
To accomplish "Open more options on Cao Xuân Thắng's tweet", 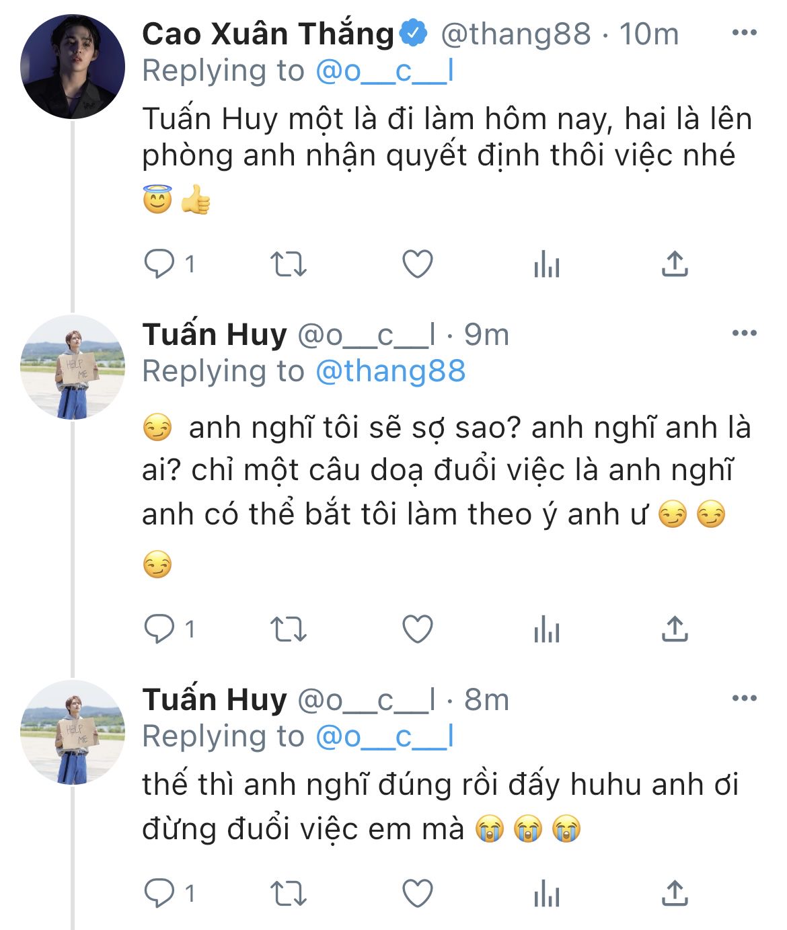I will 744,33.
